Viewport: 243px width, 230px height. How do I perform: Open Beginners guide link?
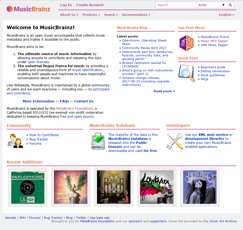pos(213,67)
